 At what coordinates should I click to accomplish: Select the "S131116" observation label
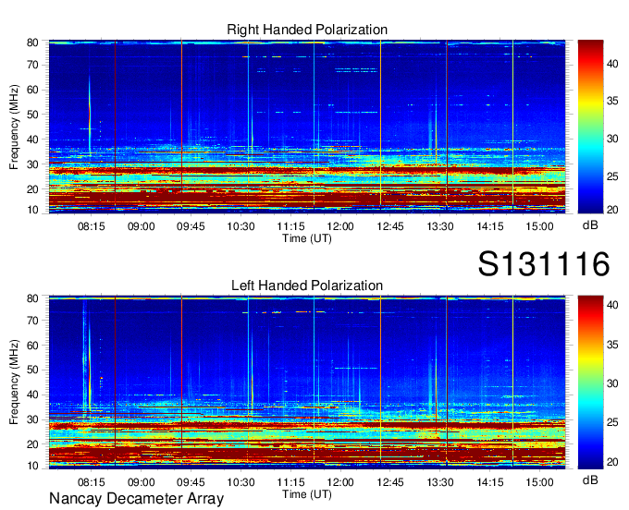pyautogui.click(x=544, y=263)
